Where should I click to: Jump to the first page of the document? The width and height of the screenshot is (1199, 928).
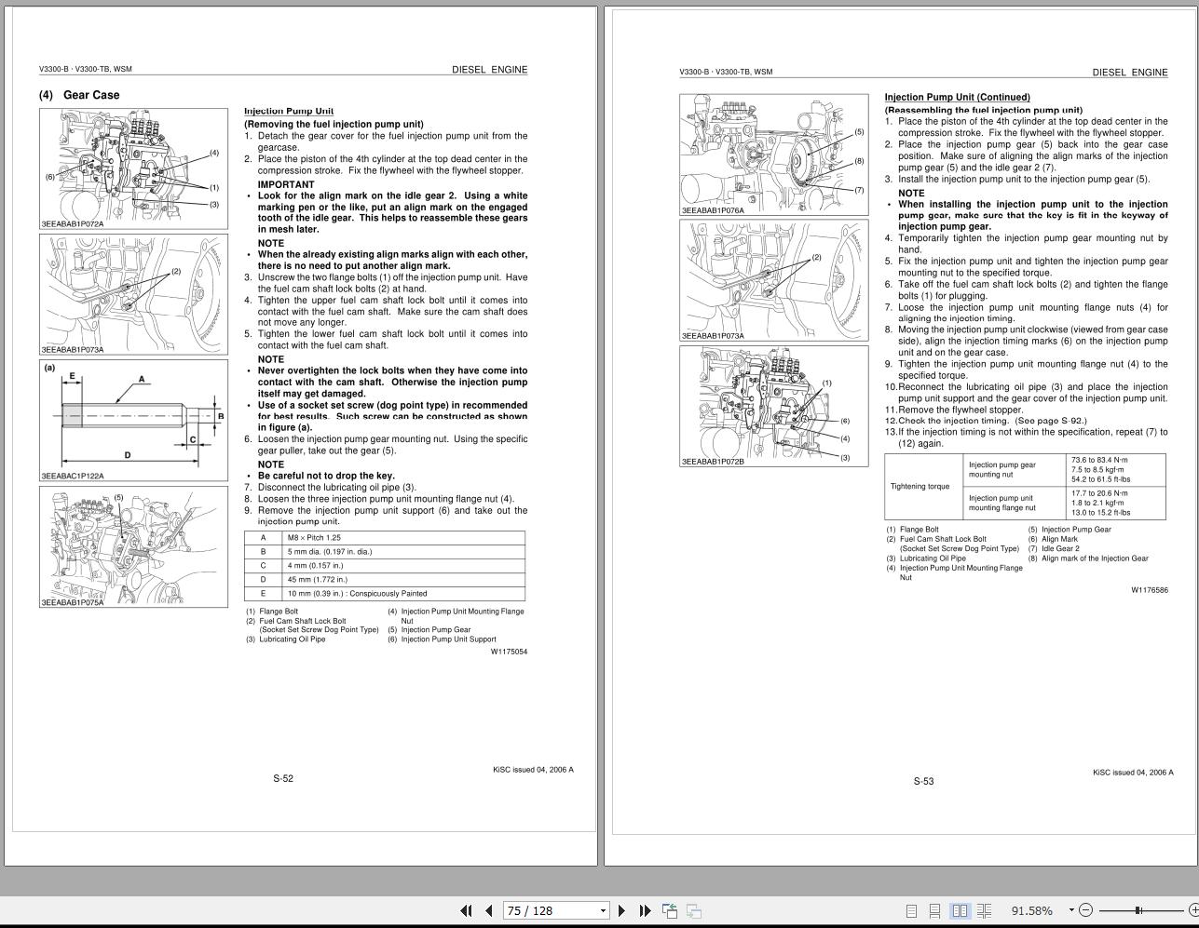[x=468, y=910]
